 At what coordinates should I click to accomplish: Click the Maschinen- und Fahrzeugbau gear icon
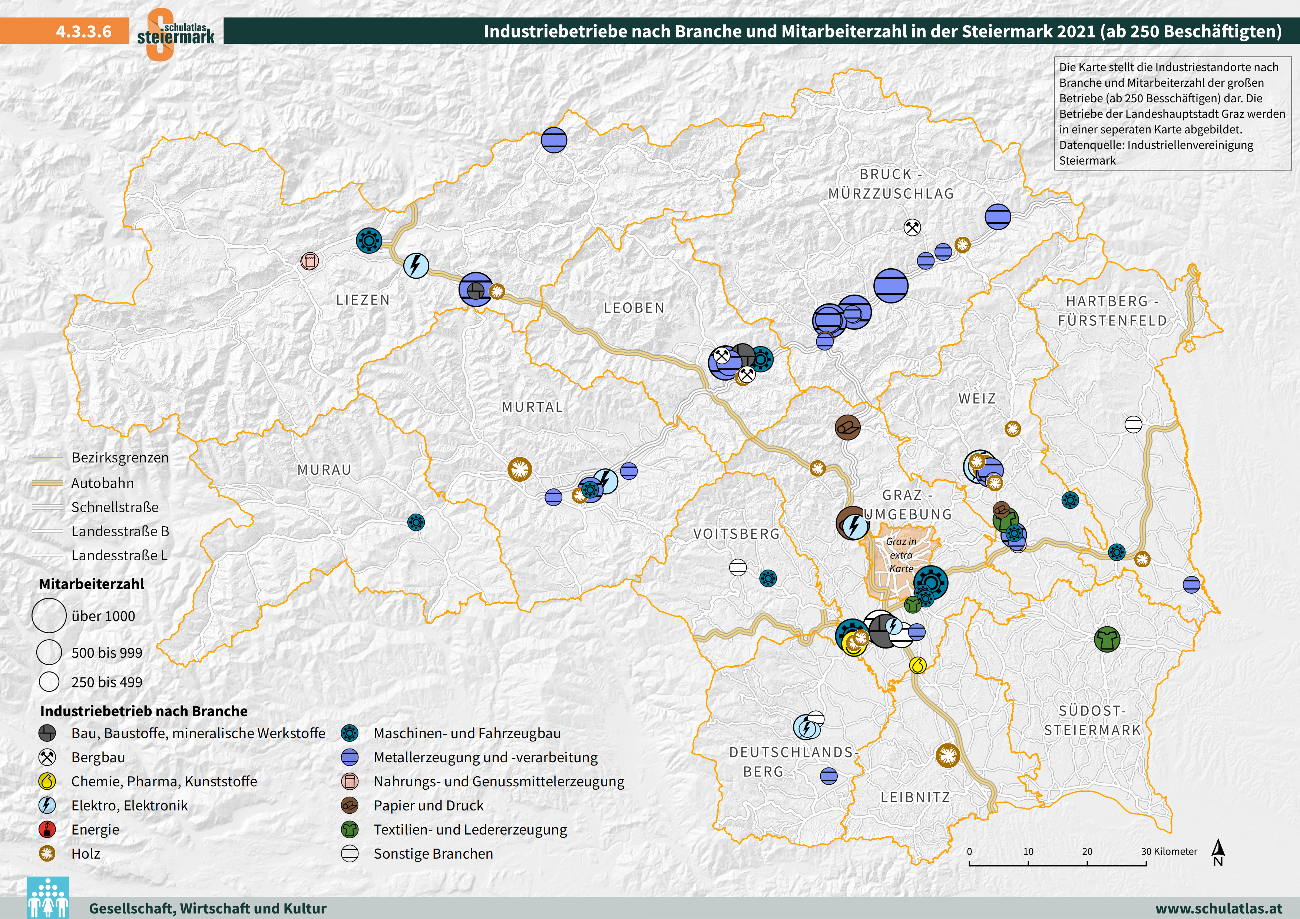350,733
